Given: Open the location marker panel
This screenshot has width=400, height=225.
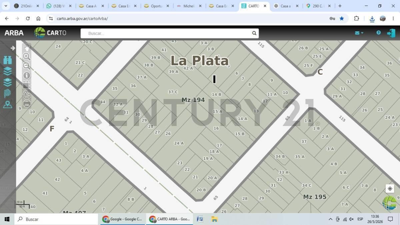Looking at the screenshot, I should click(7, 105).
